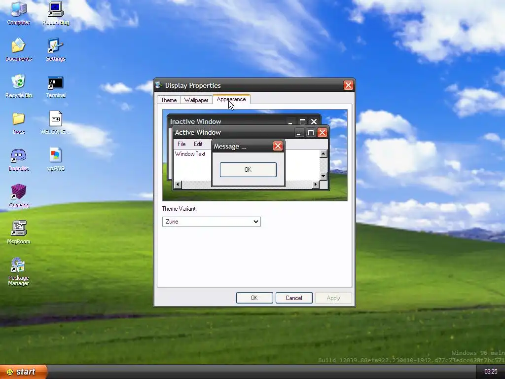Click the taskbar clock showing 03:25
Viewport: 505px width, 379px height.
[491, 372]
